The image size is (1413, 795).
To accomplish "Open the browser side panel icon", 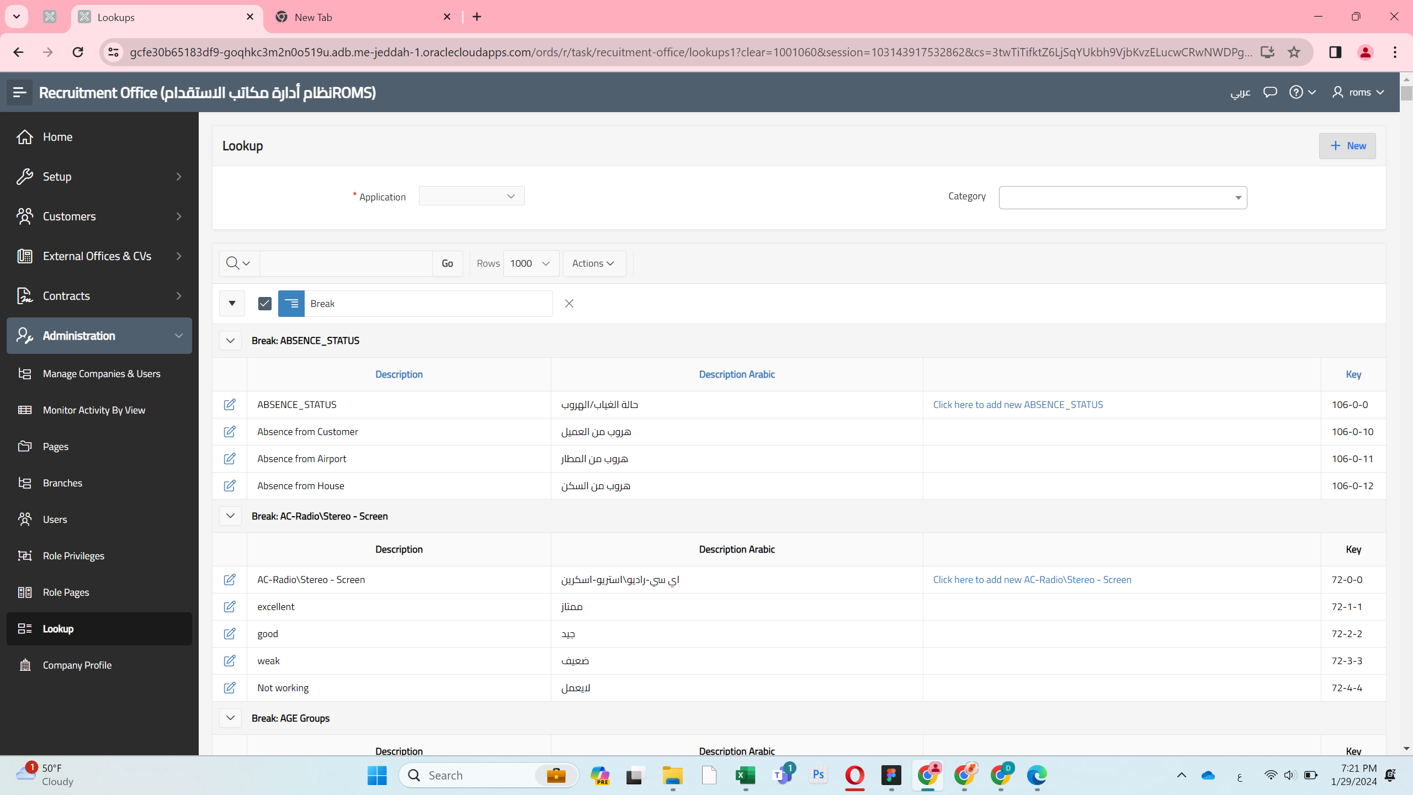I will tap(1335, 52).
